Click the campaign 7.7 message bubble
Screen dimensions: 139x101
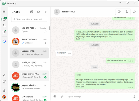coord(105,81)
